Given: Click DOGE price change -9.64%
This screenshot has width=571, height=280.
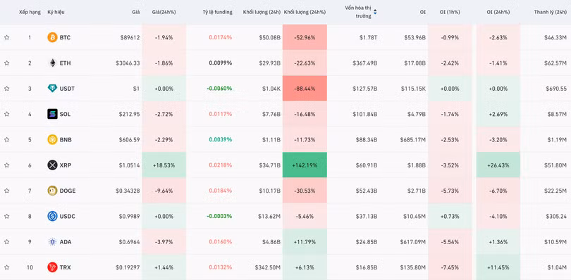Looking at the screenshot, I should coord(164,191).
